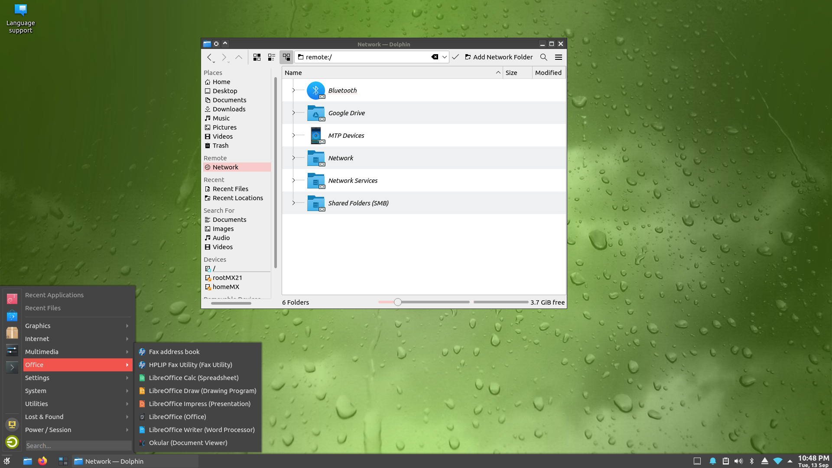Switch to Compact view mode
The height and width of the screenshot is (468, 832).
pyautogui.click(x=272, y=57)
